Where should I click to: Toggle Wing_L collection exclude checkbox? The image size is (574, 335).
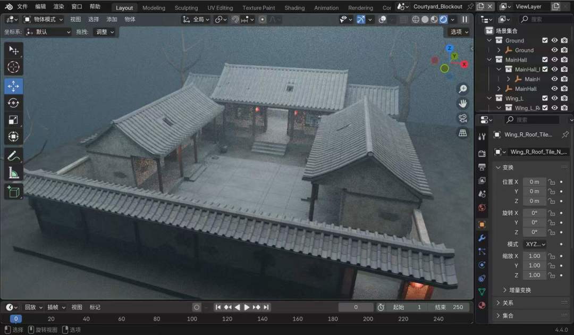545,98
